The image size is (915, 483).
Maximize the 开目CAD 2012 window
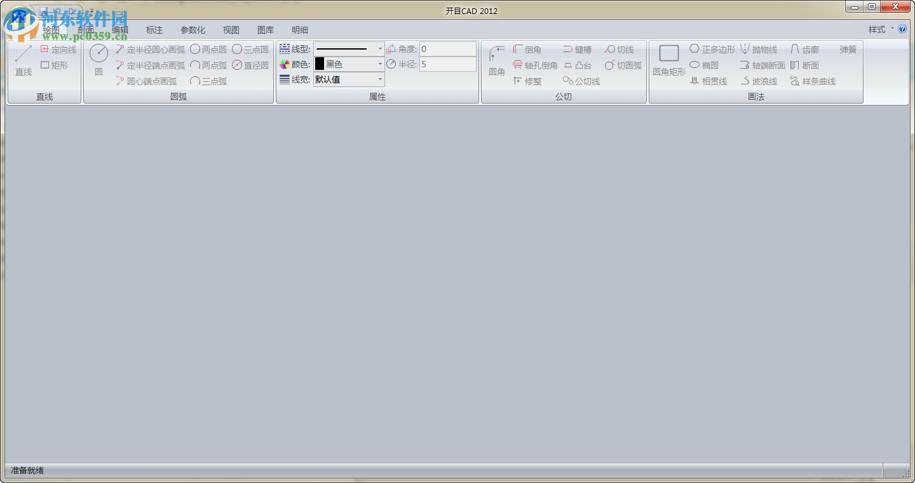(872, 7)
